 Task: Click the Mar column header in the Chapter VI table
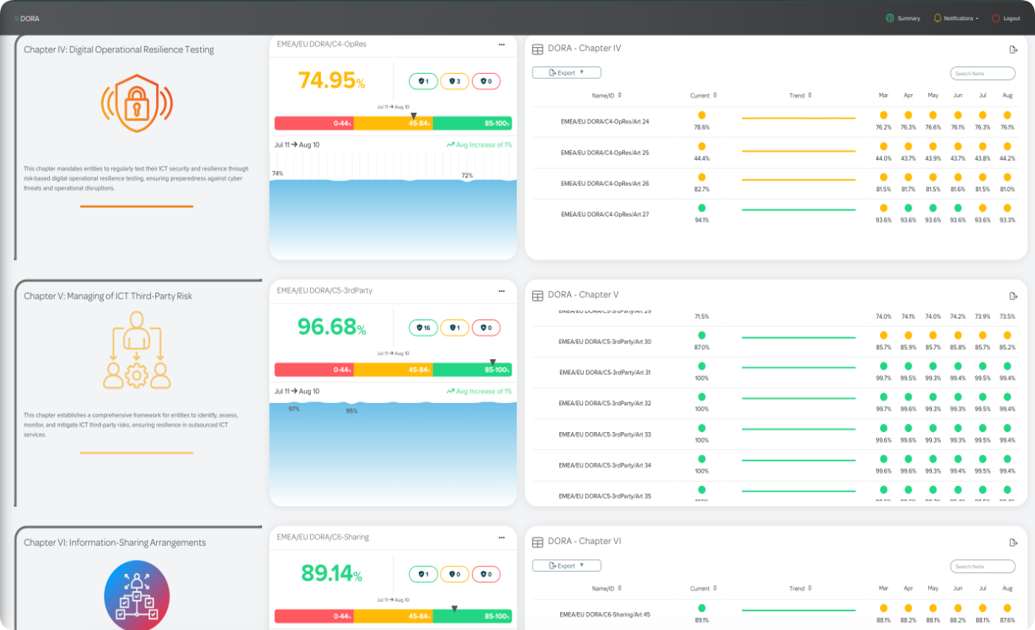(883, 588)
